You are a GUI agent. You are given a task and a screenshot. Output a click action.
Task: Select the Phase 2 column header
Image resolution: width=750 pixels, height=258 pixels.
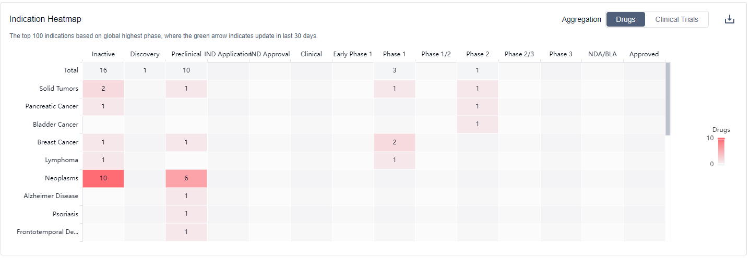tap(478, 54)
